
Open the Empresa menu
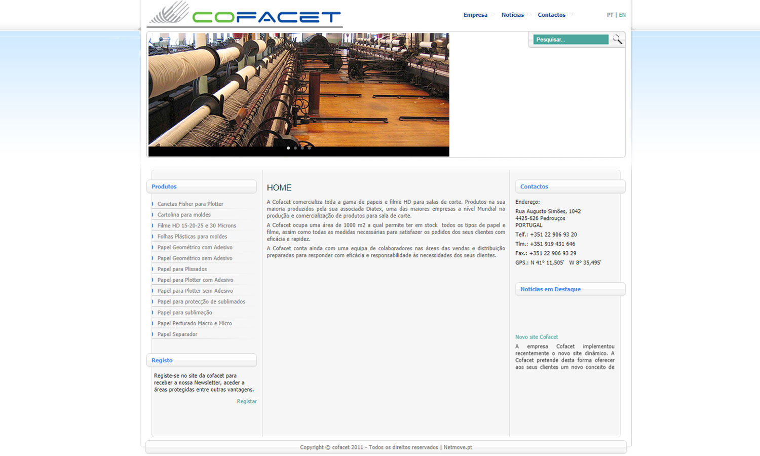[x=475, y=15]
